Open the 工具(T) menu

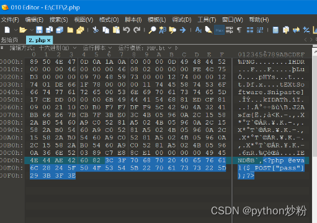pos(207,20)
